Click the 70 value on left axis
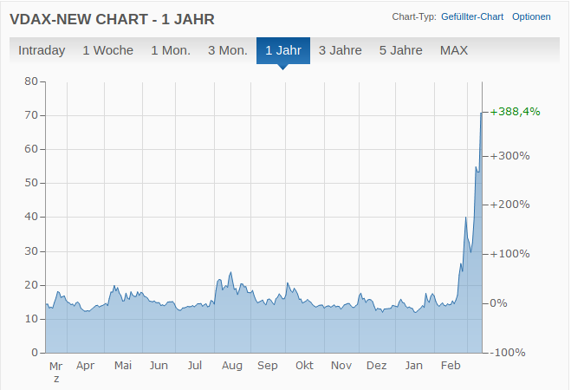Image resolution: width=571 pixels, height=390 pixels. point(31,115)
